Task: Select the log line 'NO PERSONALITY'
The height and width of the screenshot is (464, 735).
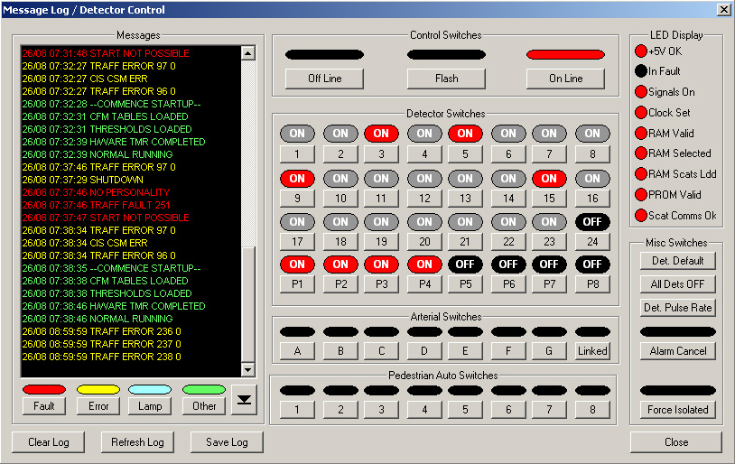Action: [96, 192]
